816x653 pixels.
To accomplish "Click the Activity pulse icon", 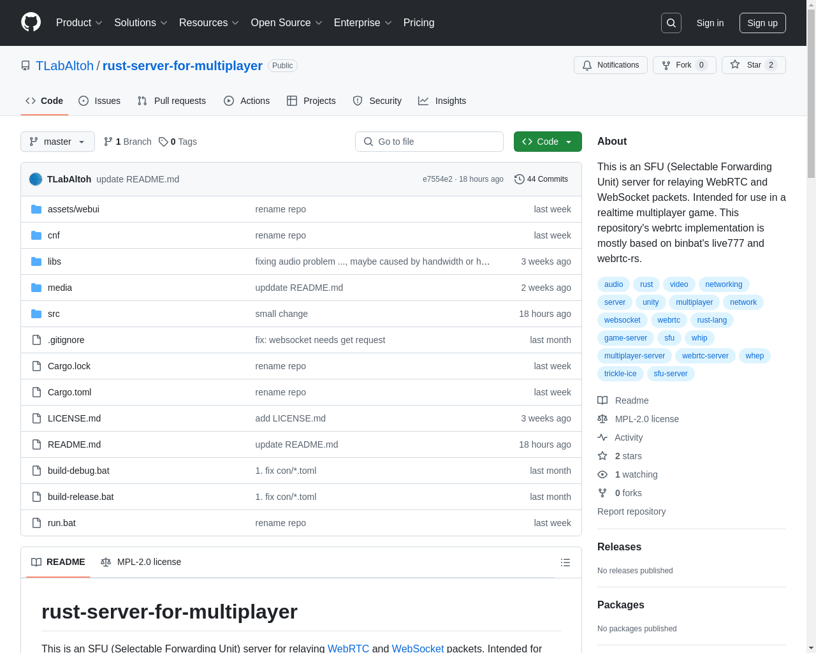I will (602, 437).
